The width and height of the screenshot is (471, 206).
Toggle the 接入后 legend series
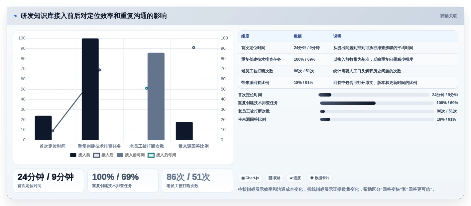click(103, 155)
